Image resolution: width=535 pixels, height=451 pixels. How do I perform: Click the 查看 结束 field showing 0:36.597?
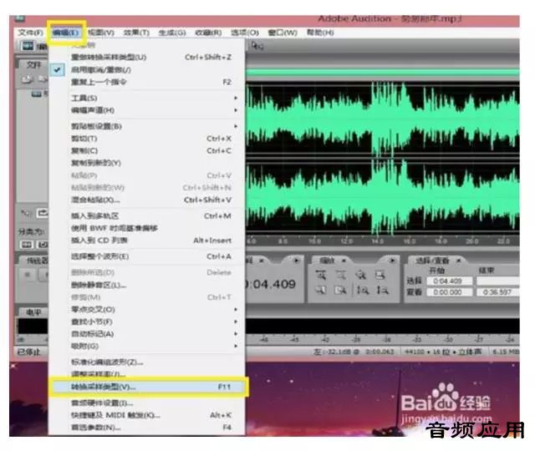[497, 292]
